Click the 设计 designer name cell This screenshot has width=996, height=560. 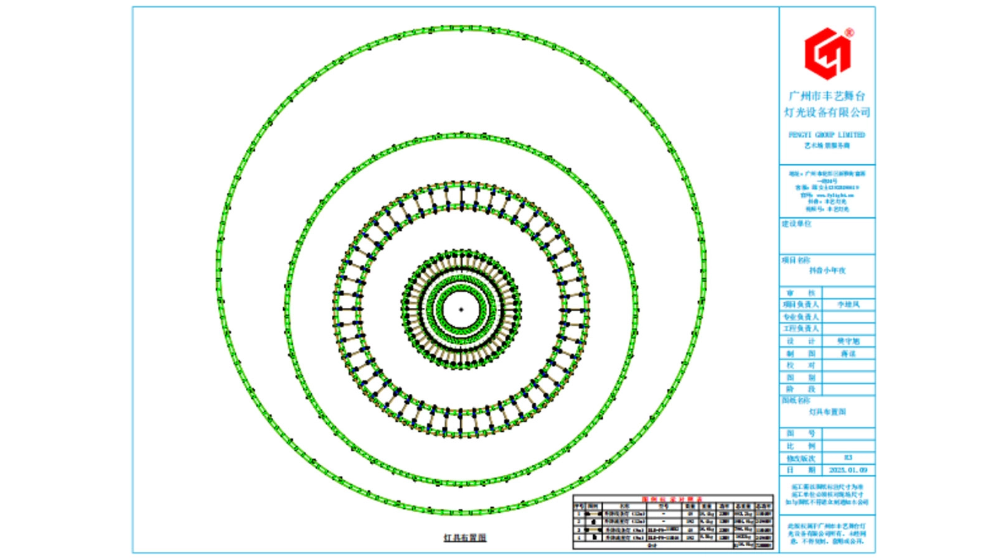pyautogui.click(x=848, y=341)
